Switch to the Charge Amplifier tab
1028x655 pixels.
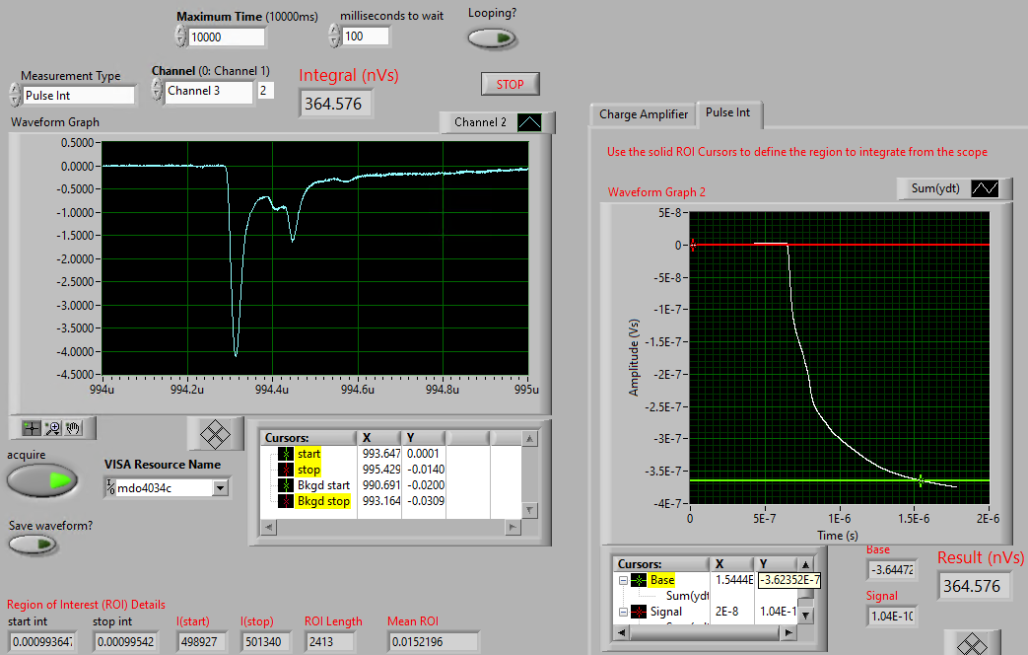pos(644,114)
